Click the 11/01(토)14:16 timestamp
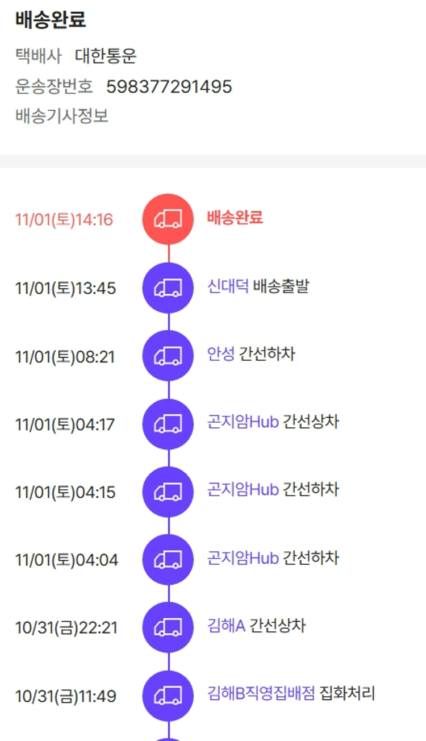 click(64, 220)
